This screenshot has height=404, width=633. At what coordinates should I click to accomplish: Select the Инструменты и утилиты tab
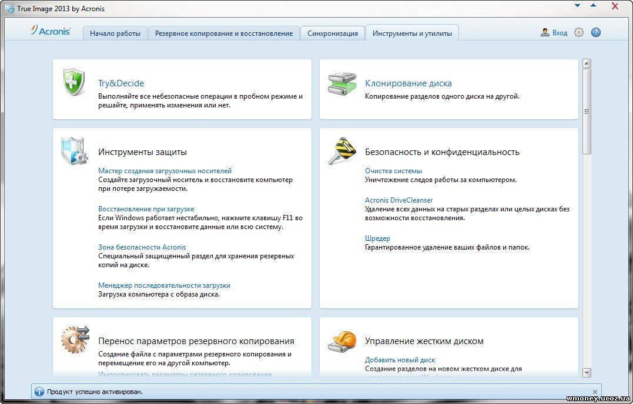(412, 33)
